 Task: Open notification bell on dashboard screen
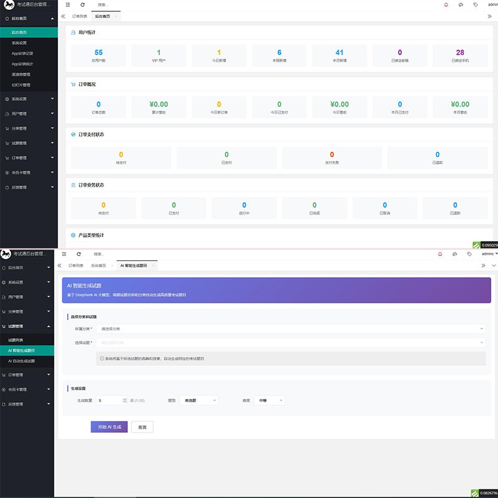(x=446, y=5)
